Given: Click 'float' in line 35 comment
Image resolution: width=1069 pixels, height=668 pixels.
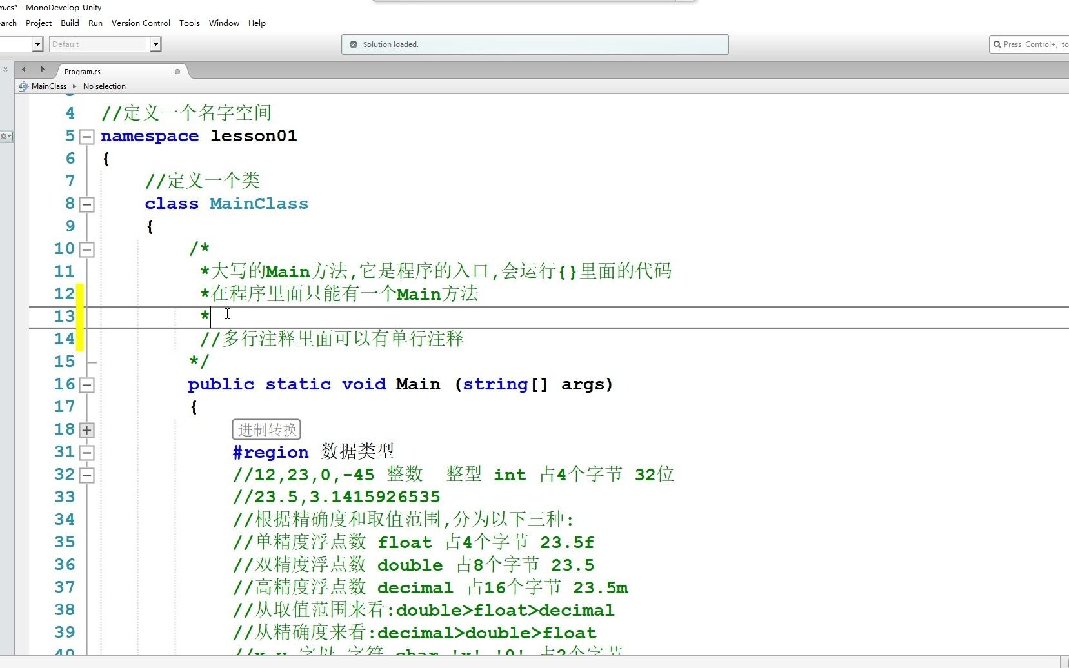Looking at the screenshot, I should [x=405, y=542].
